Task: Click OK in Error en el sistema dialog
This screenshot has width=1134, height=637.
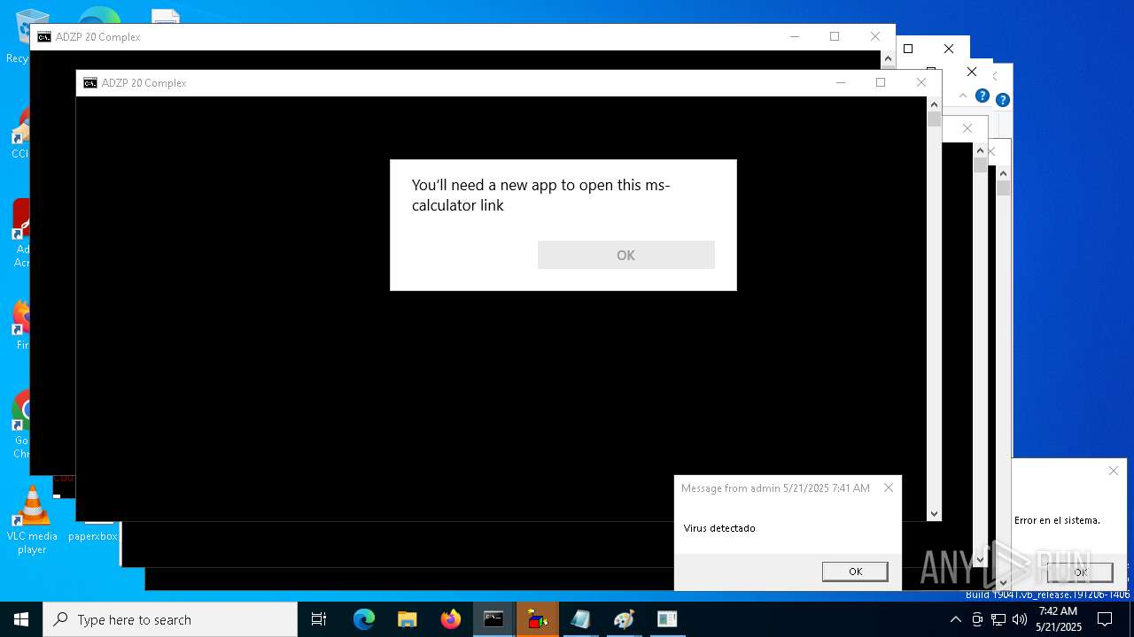Action: pos(1080,572)
